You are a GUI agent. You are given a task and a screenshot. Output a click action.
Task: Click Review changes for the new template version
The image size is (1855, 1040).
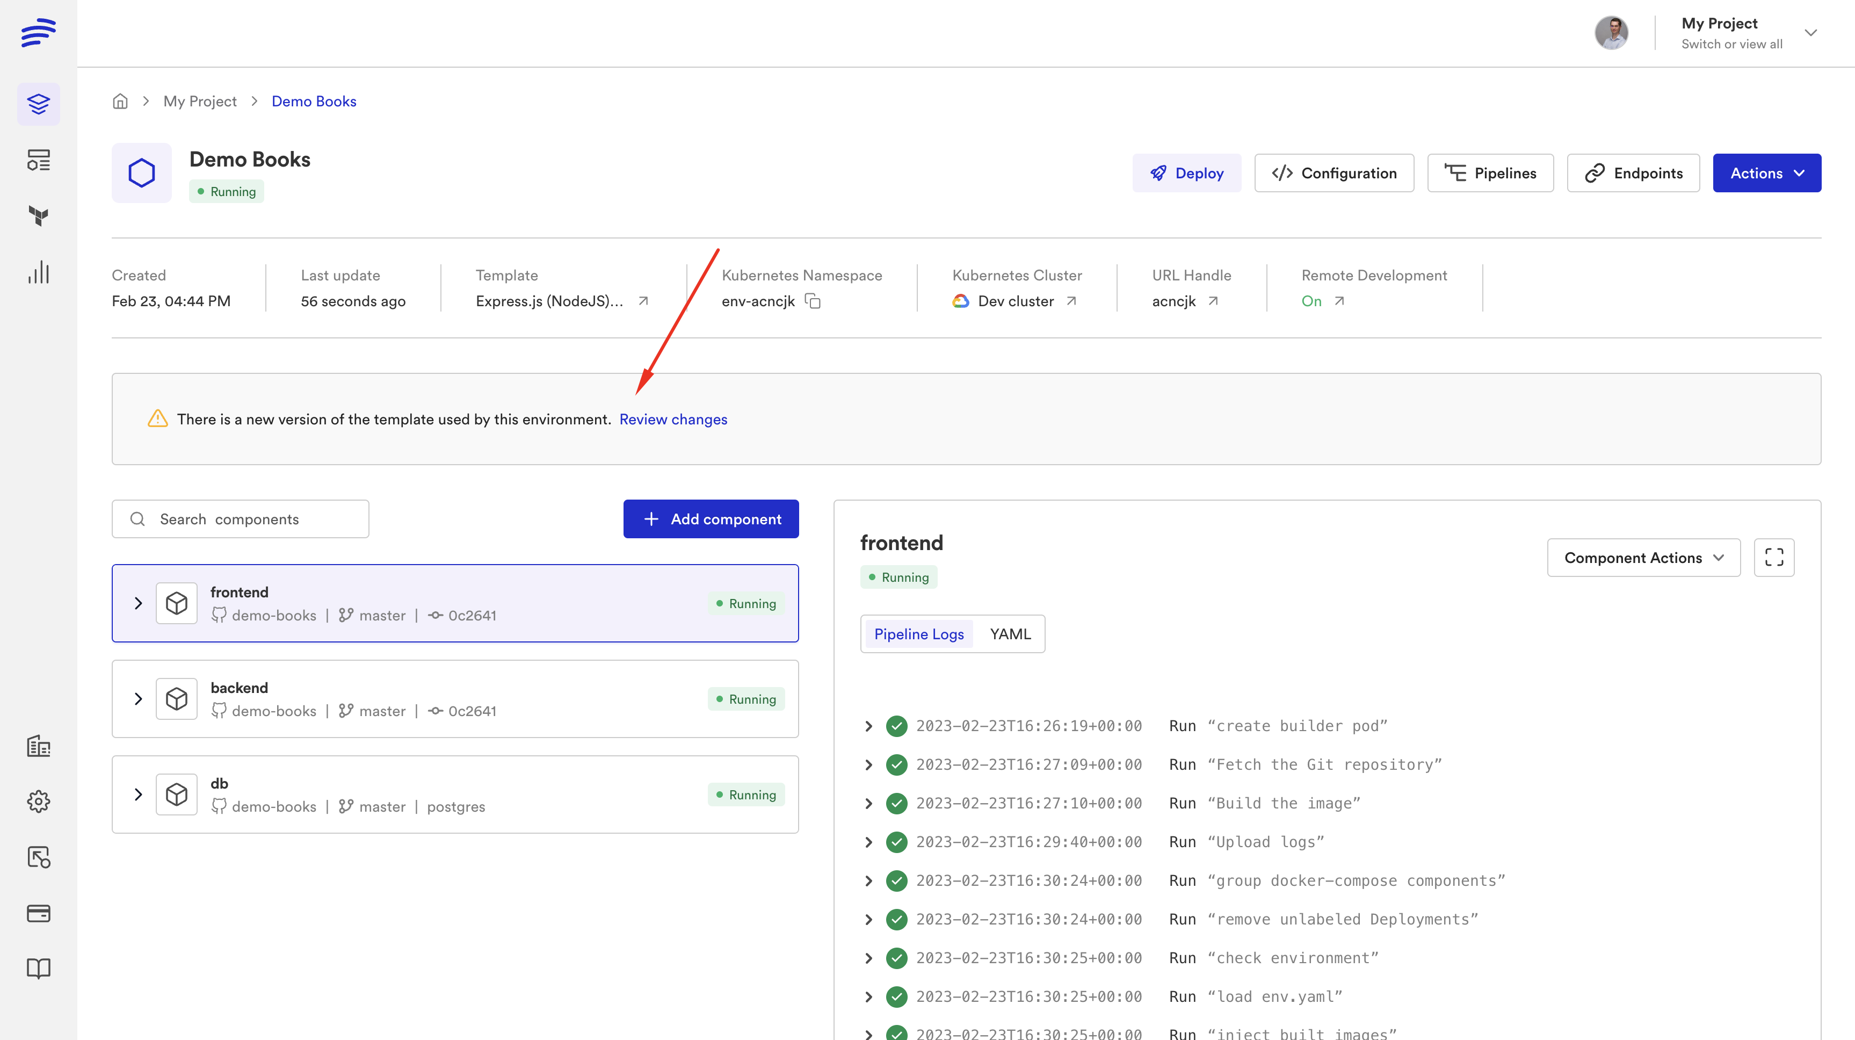(674, 419)
